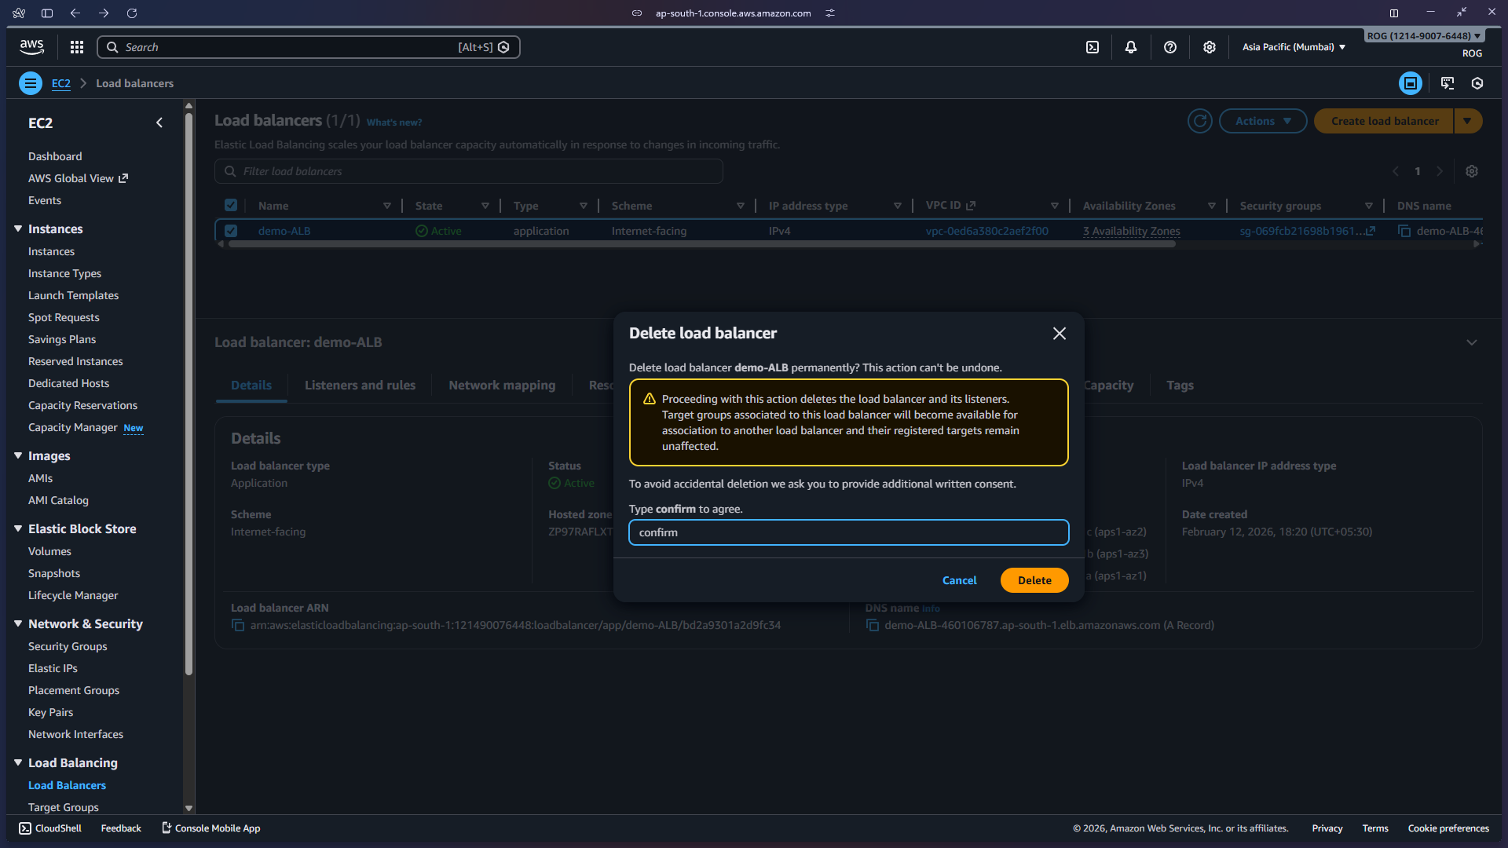This screenshot has width=1508, height=848.
Task: Collapse the Load Balancing section in the sidebar
Action: (19, 762)
